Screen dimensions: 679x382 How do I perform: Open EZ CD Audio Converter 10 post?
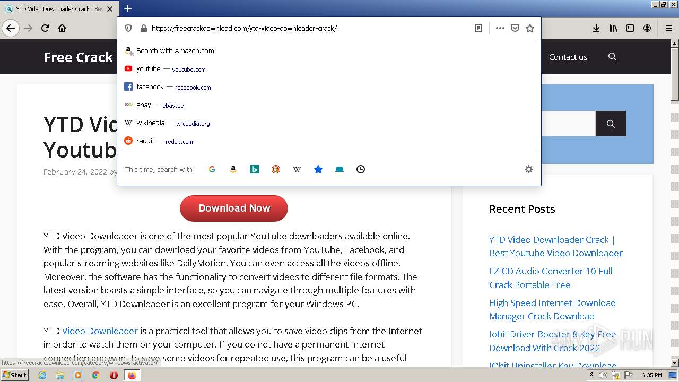[551, 278]
